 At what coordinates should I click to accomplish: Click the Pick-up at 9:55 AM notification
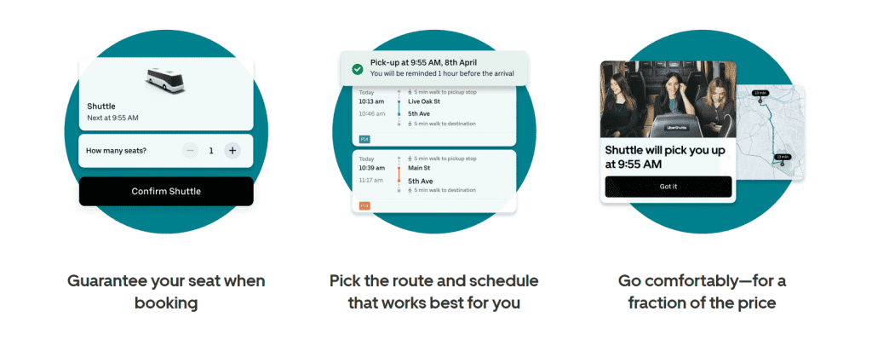[x=433, y=68]
